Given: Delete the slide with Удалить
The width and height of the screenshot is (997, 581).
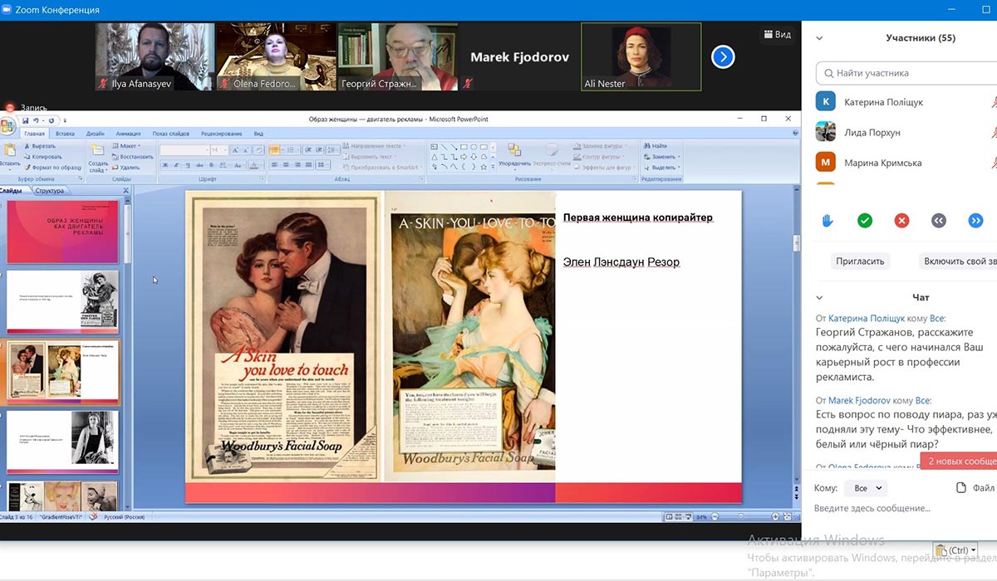Looking at the screenshot, I should click(x=125, y=168).
